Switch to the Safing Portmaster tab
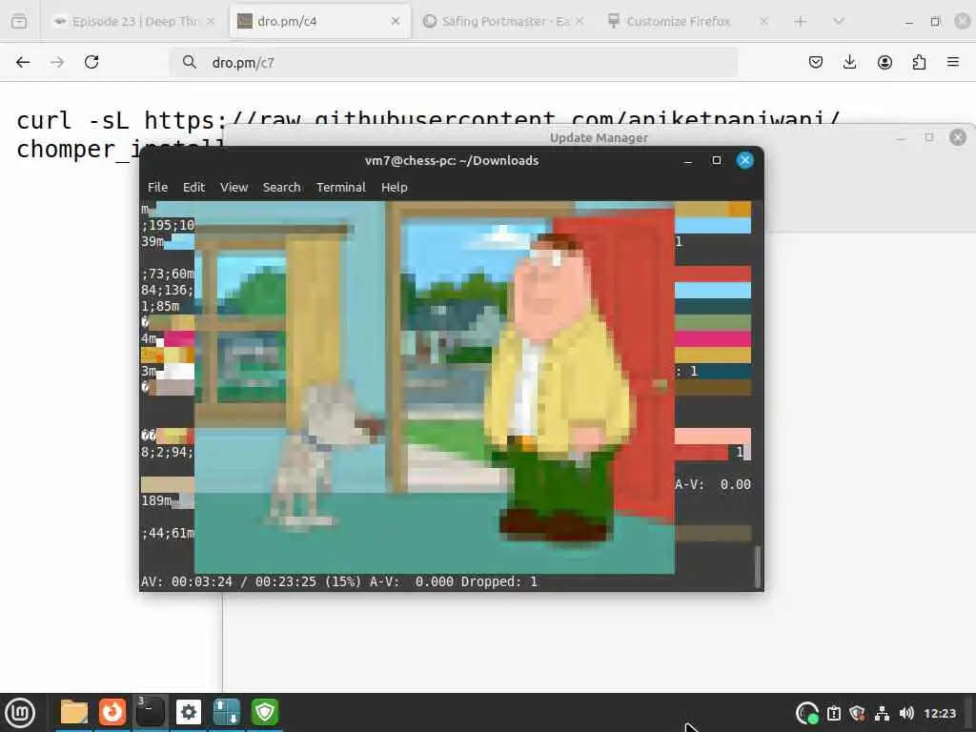976x732 pixels. 503,22
